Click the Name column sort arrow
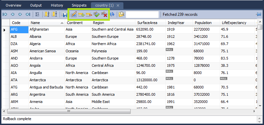 [x=62, y=23]
